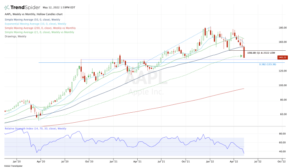The image size is (292, 168).
Task: Click the Jan '21 date axis label
Action: [x=113, y=161]
